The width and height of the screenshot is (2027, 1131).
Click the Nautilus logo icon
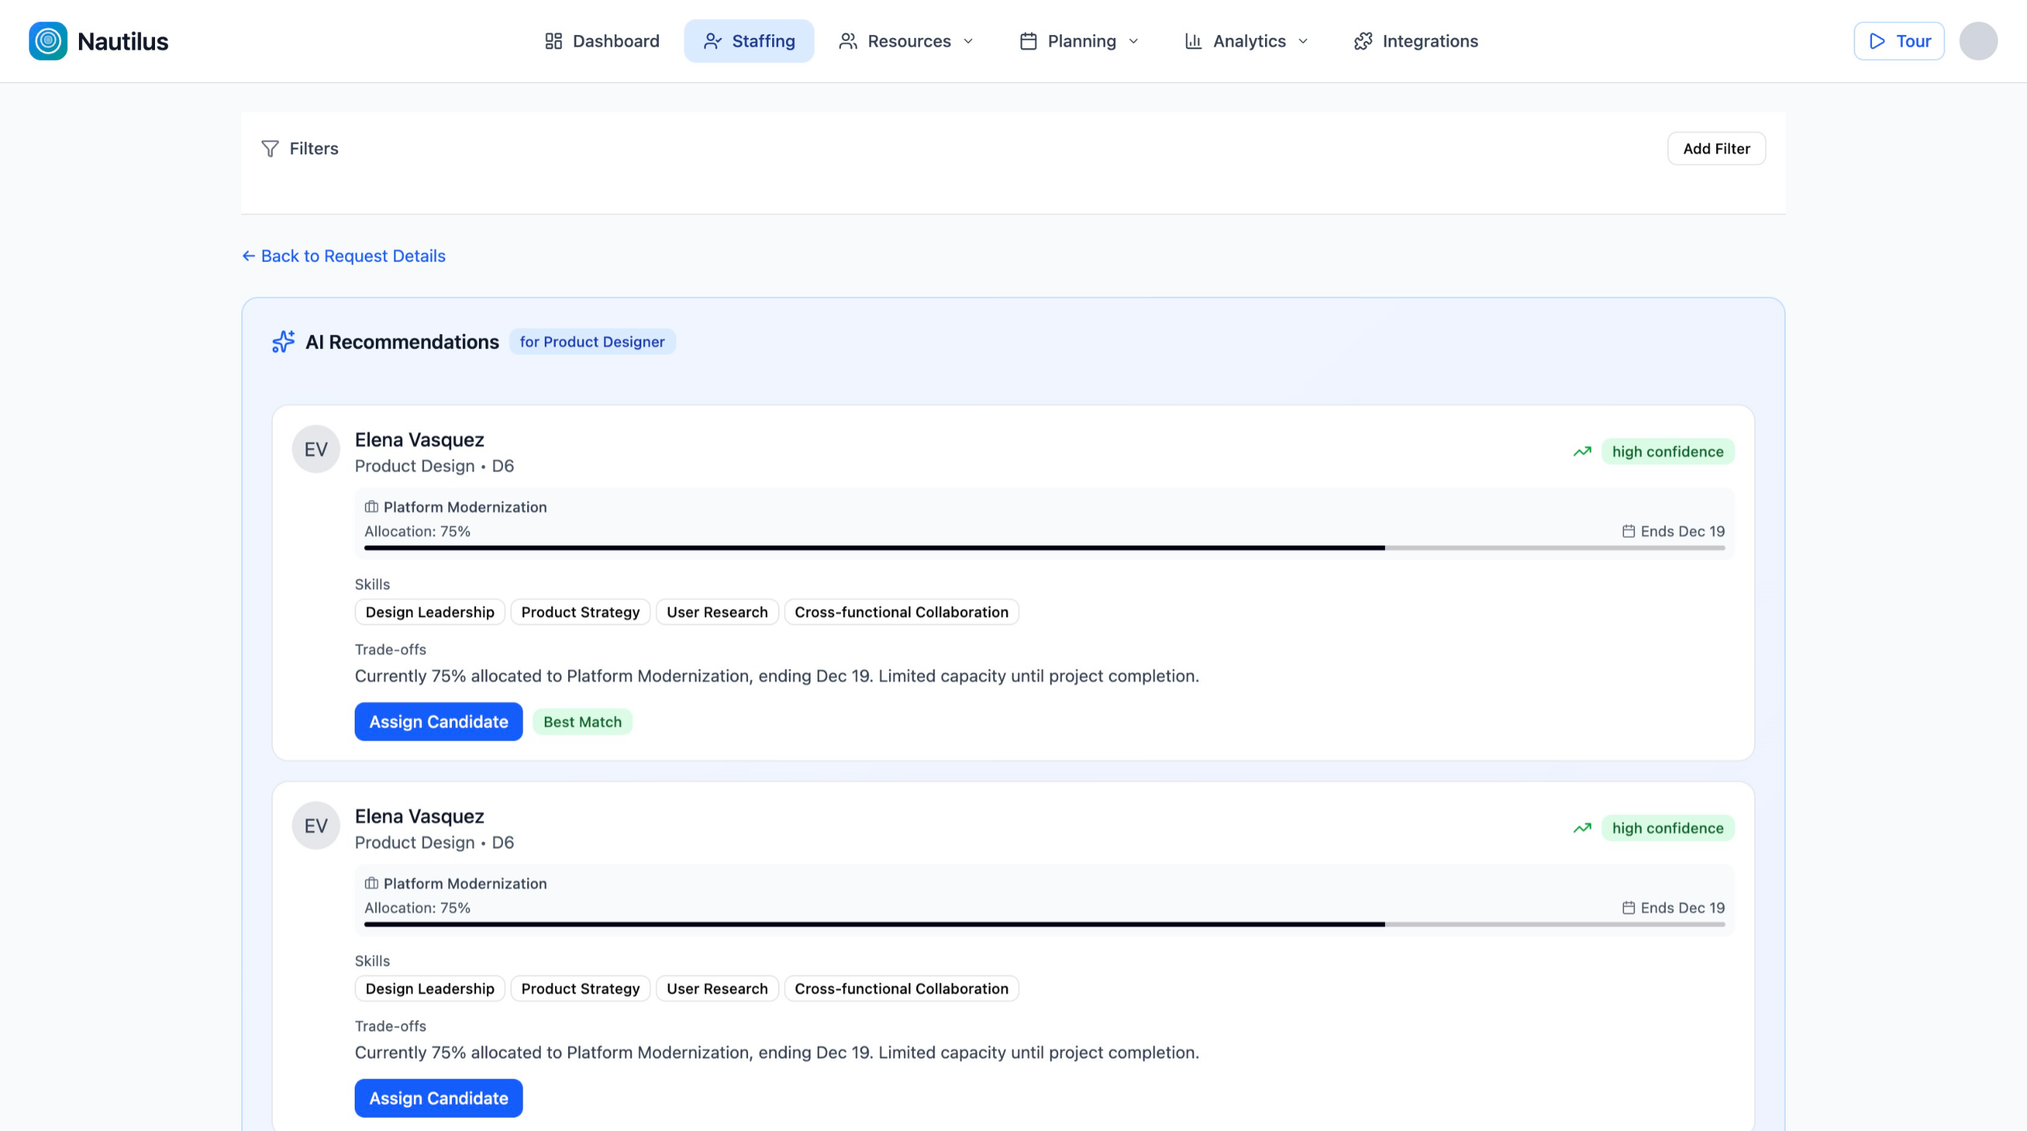point(48,41)
